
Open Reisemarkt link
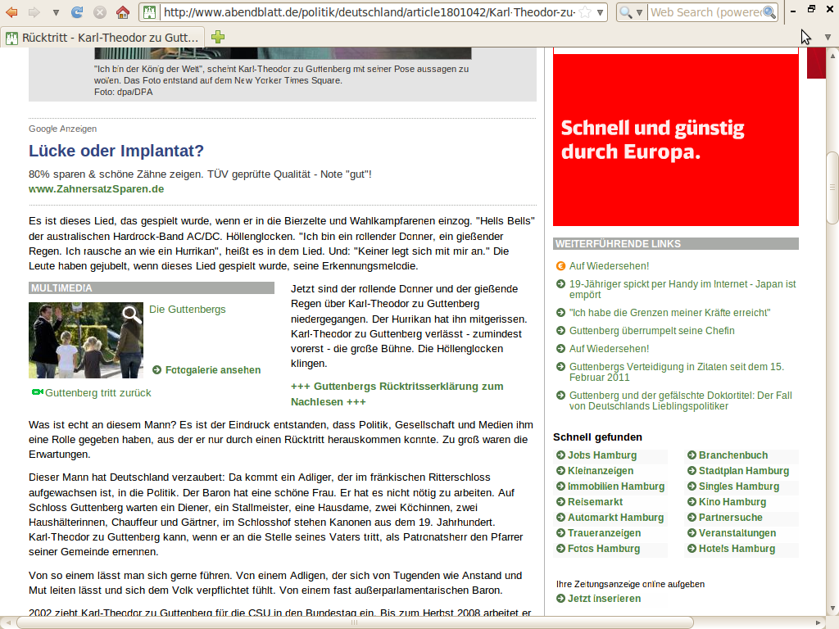(x=595, y=502)
